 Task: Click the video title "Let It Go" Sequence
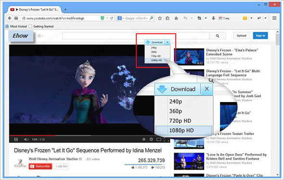tap(88, 150)
